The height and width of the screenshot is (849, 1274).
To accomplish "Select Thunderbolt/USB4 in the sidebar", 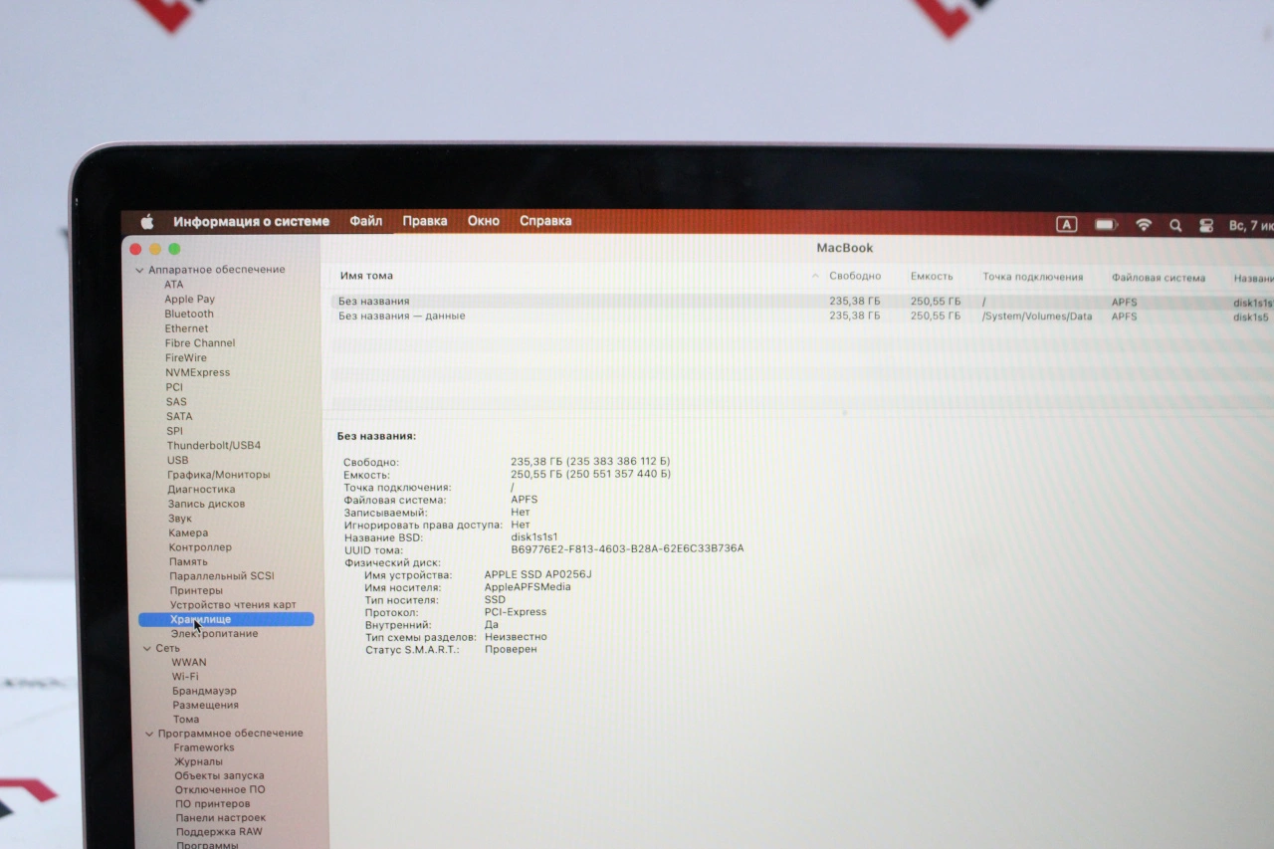I will (214, 445).
